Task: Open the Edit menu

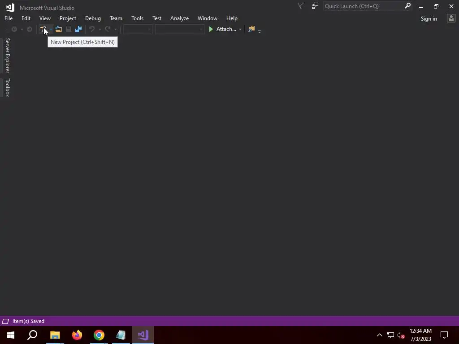Action: (26, 18)
